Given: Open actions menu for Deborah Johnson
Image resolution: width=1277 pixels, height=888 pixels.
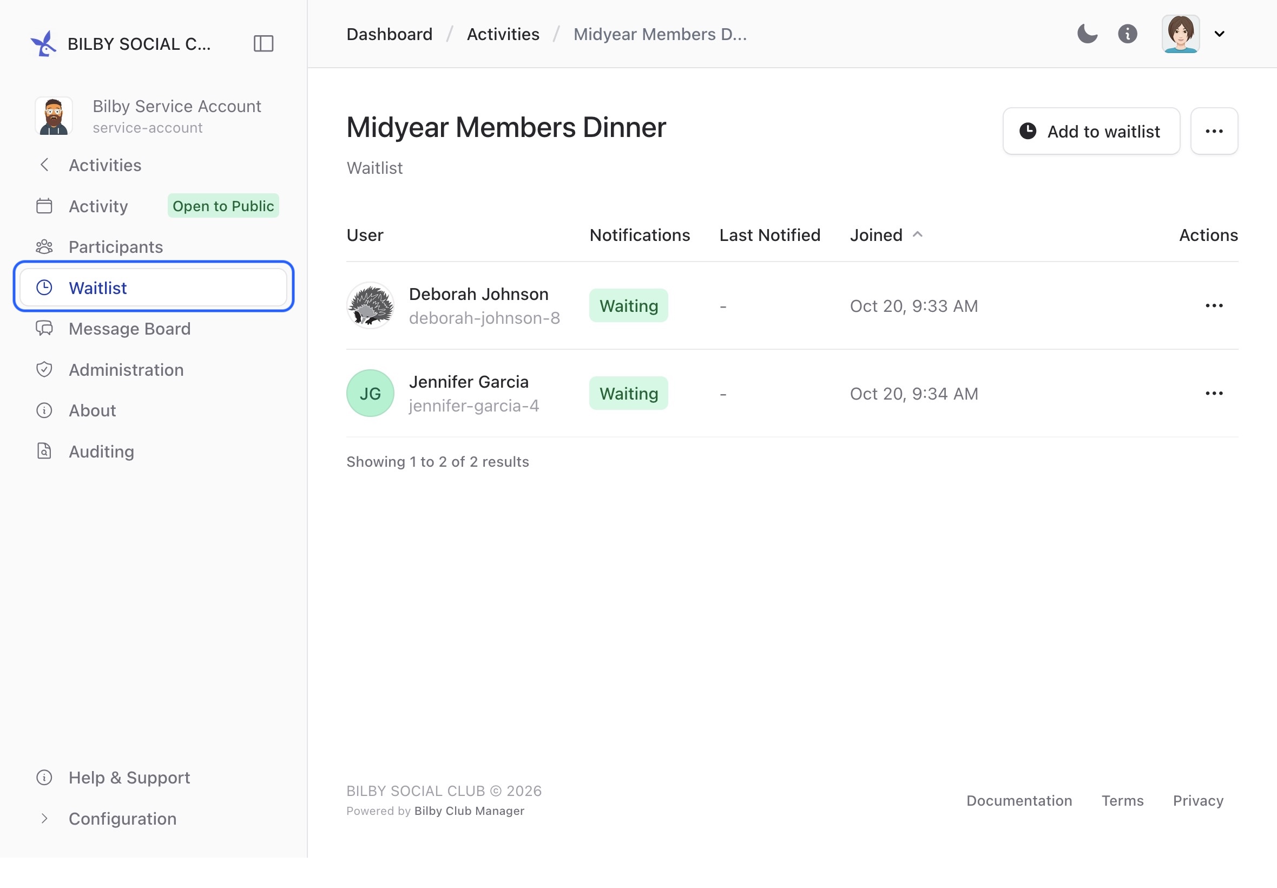Looking at the screenshot, I should point(1214,305).
